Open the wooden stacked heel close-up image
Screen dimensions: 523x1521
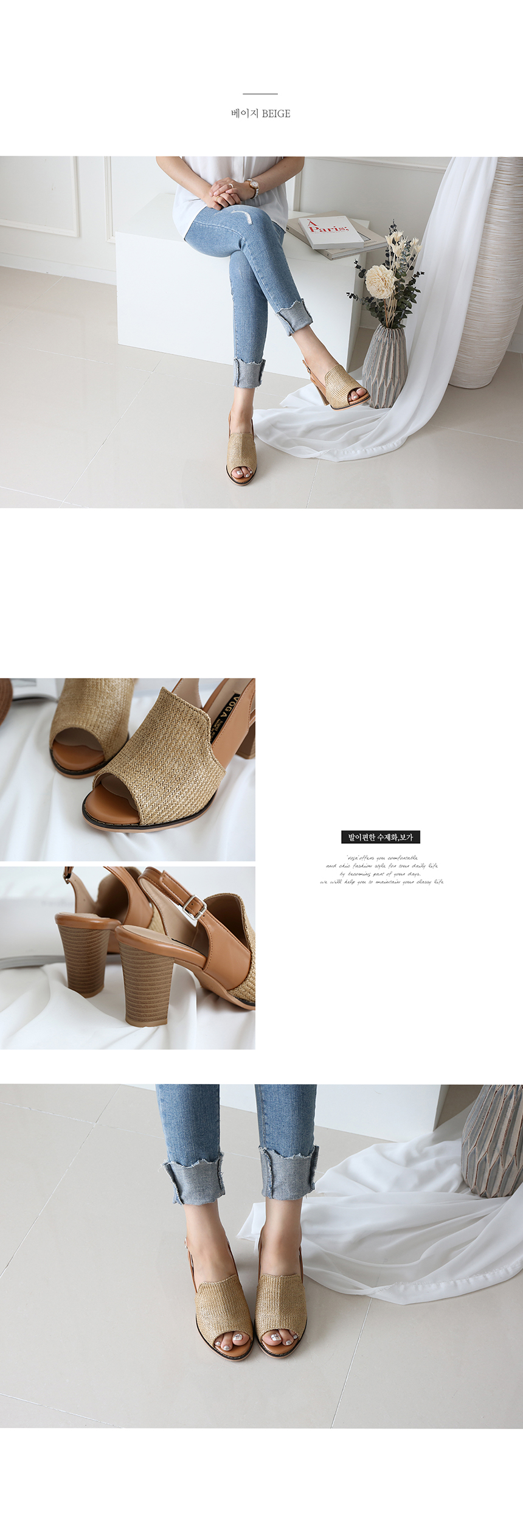(127, 958)
